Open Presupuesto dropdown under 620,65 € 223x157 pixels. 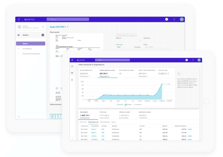click(85, 77)
